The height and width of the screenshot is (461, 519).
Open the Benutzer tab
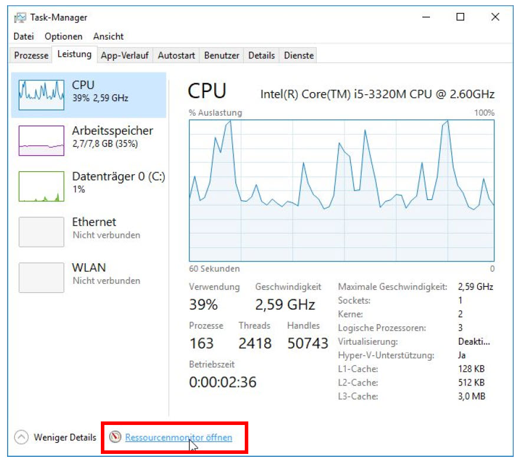pyautogui.click(x=222, y=55)
